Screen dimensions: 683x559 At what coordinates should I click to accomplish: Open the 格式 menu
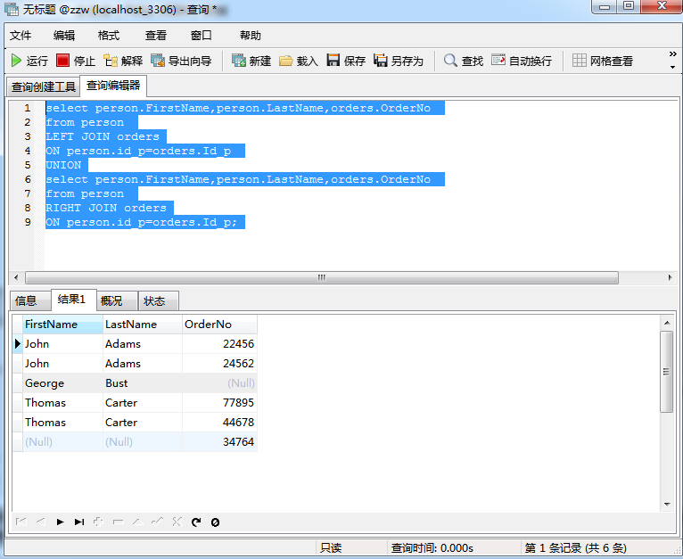click(109, 36)
